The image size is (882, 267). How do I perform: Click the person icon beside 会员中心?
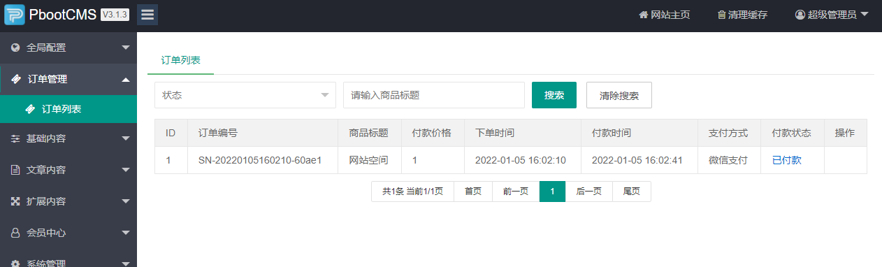coord(15,233)
